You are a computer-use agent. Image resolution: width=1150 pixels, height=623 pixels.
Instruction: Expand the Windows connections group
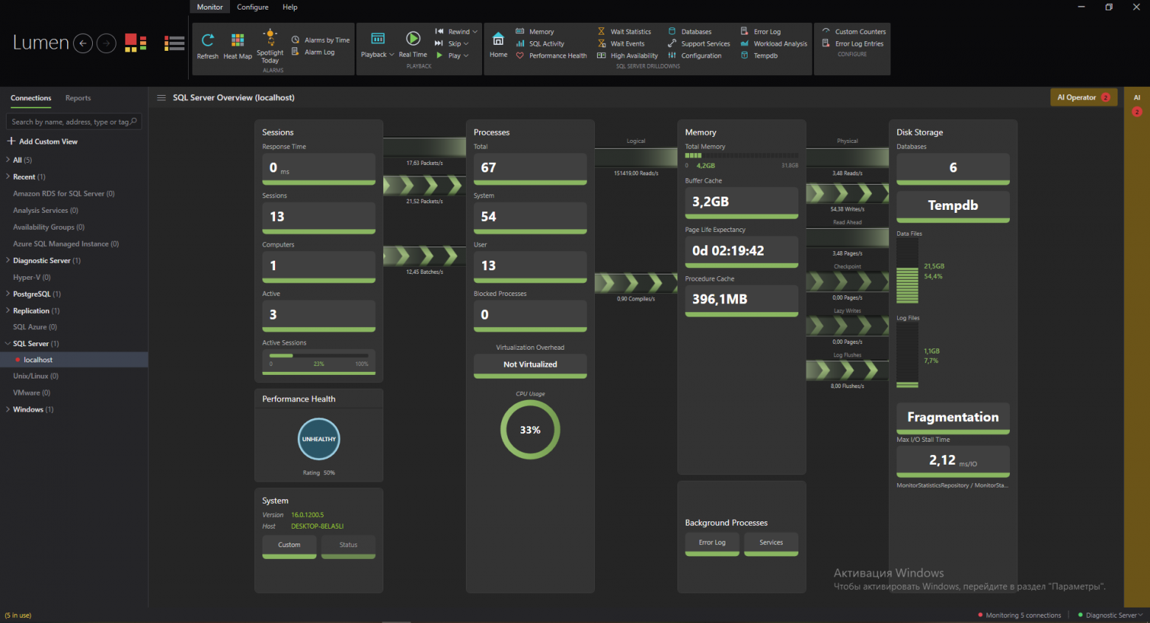(8, 409)
